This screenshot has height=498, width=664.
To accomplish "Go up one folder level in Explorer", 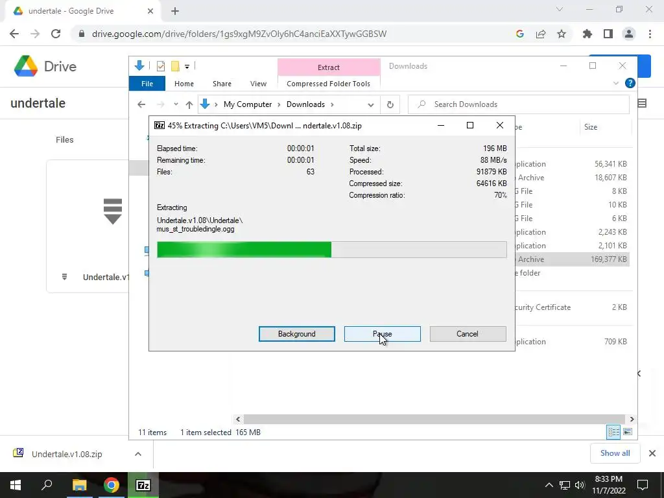I will point(189,104).
